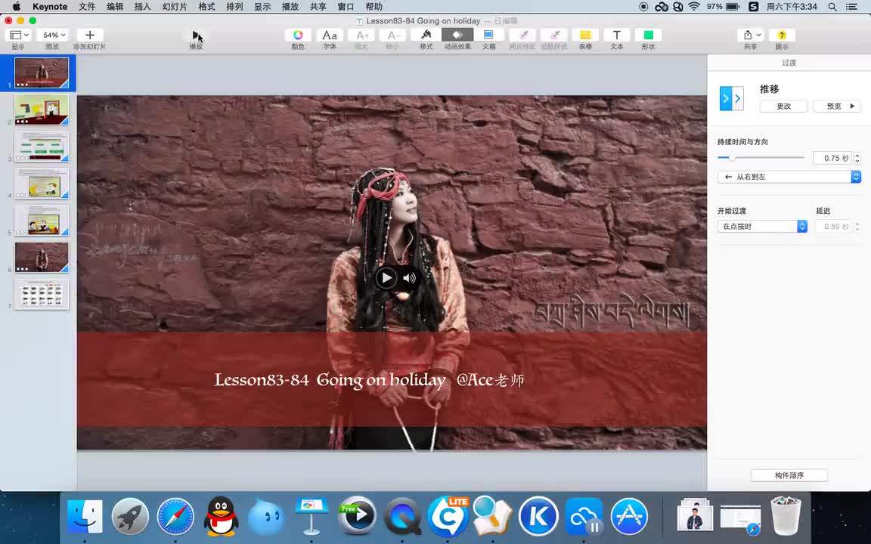Image resolution: width=871 pixels, height=544 pixels.
Task: Launch Safari from the dock
Action: click(175, 517)
